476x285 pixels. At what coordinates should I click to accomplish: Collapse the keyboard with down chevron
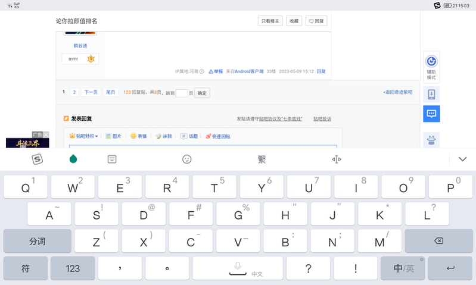point(462,159)
